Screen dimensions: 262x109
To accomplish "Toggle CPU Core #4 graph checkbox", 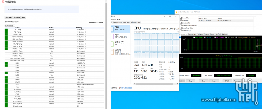I will [x=226, y=37].
